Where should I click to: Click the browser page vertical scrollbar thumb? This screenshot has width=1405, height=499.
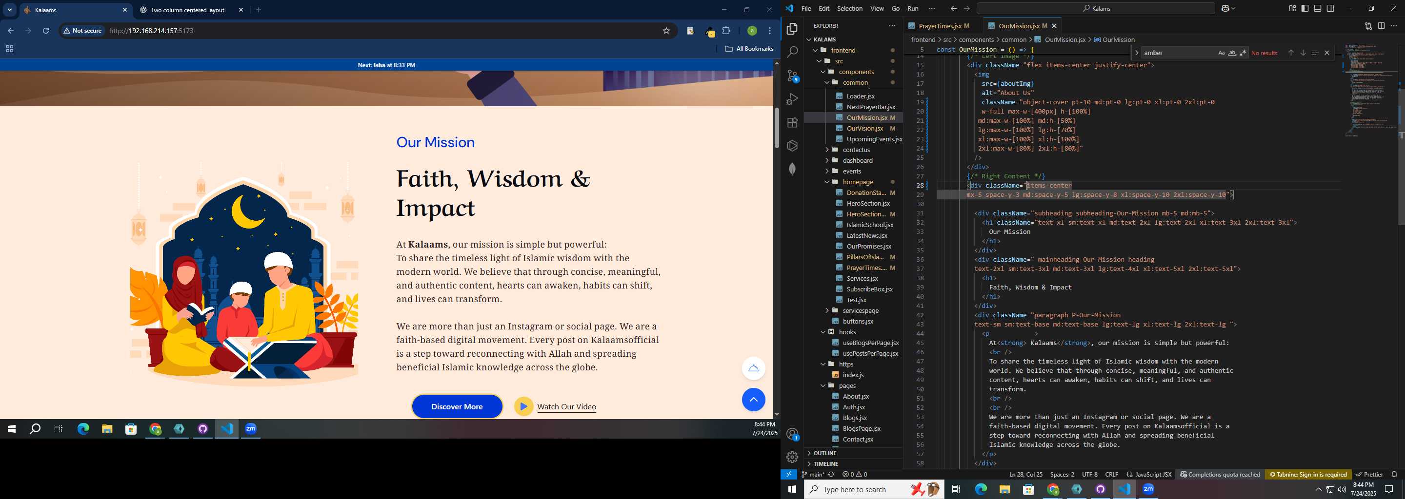(x=777, y=128)
